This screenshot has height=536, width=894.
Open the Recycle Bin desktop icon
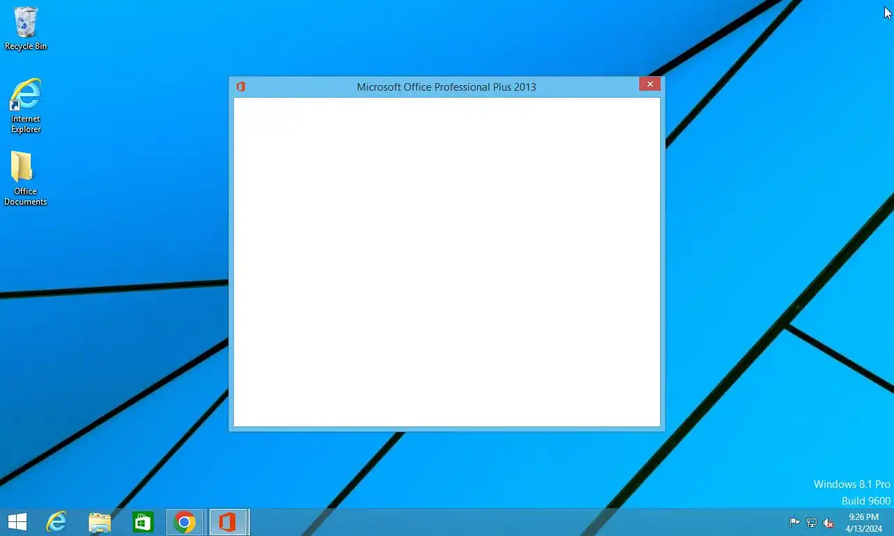[x=26, y=28]
